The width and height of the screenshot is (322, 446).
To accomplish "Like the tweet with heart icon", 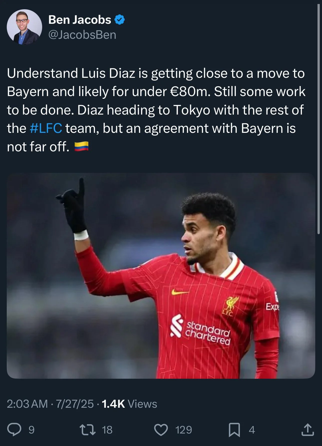I will [x=161, y=430].
